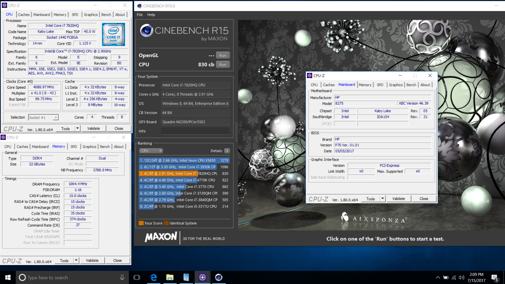Click the blue notebook app in the taskbar
This screenshot has height=284, width=505.
point(186,277)
